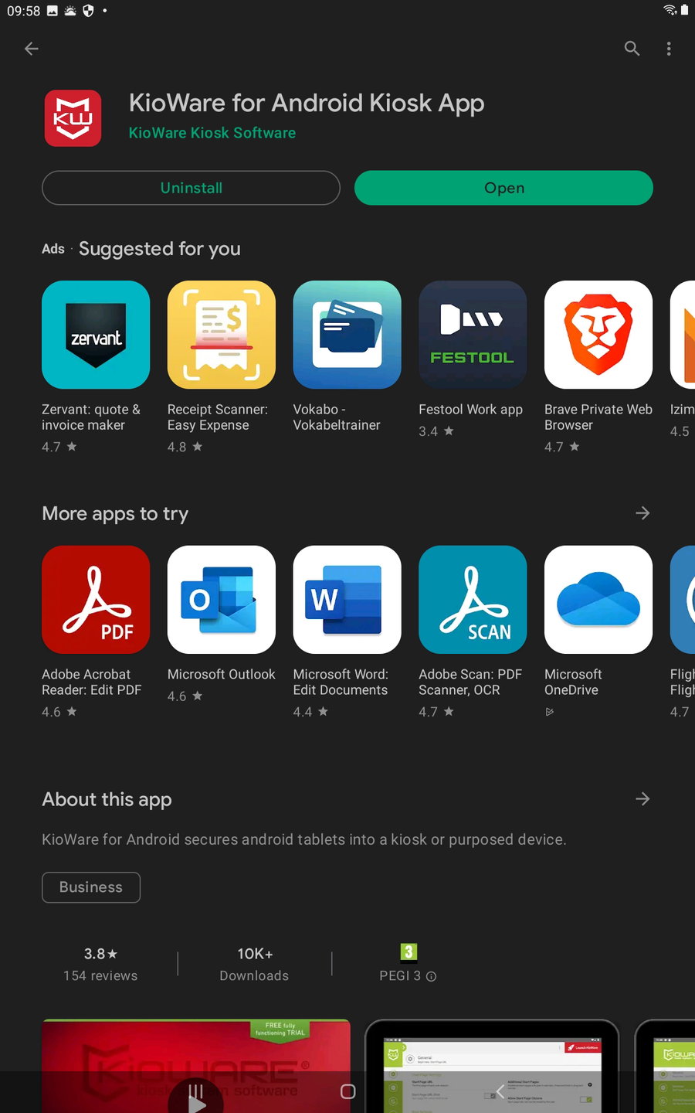Open the Adobe Scan app icon
Screen dimensions: 695x1113
pyautogui.click(x=473, y=600)
